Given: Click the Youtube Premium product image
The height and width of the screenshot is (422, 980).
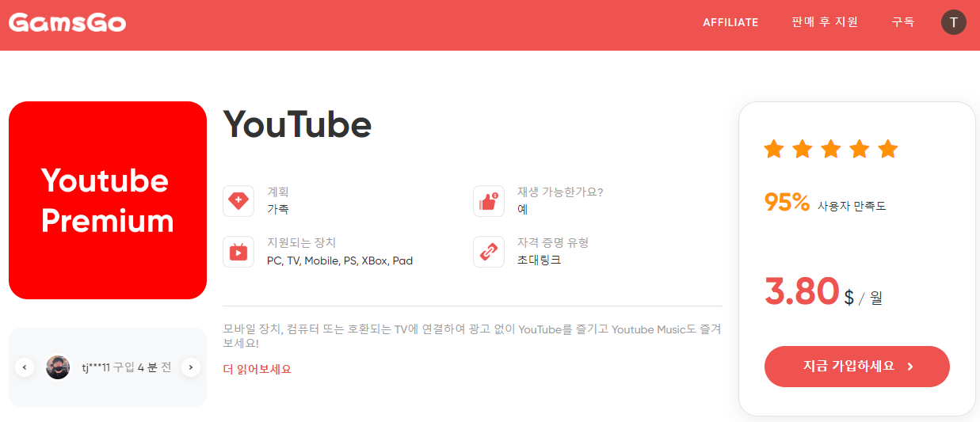Looking at the screenshot, I should point(108,200).
